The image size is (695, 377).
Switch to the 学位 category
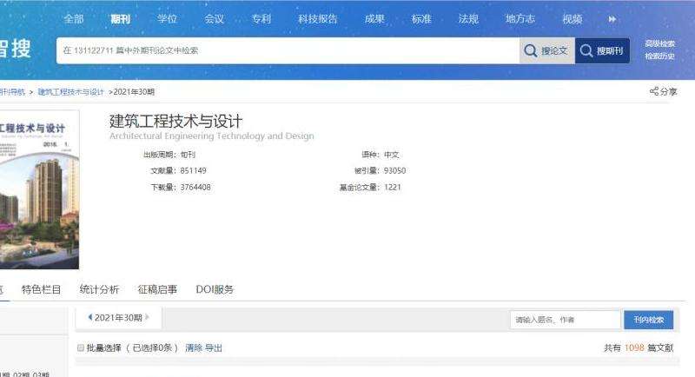pos(167,19)
